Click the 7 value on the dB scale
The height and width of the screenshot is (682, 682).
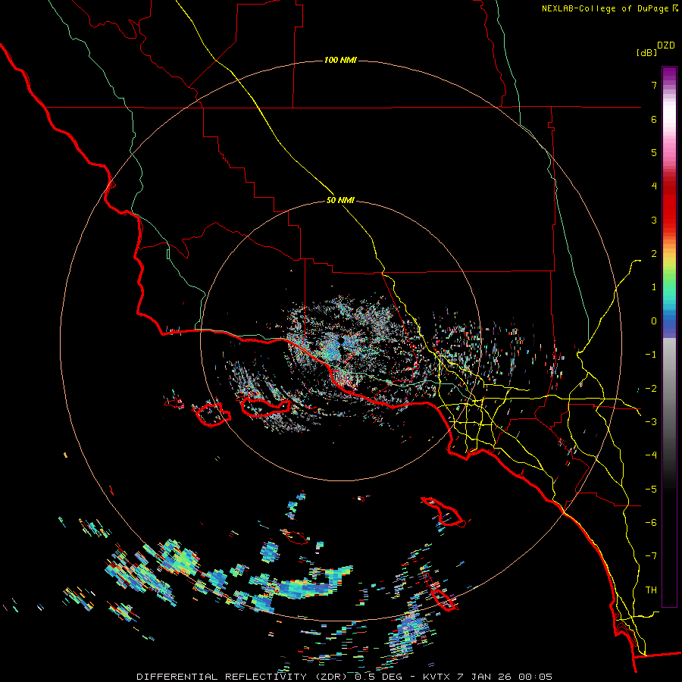coord(654,85)
